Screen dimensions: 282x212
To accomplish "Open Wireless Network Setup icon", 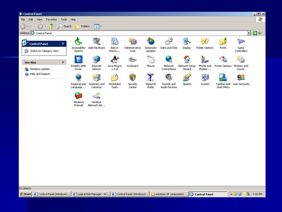I will (x=97, y=99).
